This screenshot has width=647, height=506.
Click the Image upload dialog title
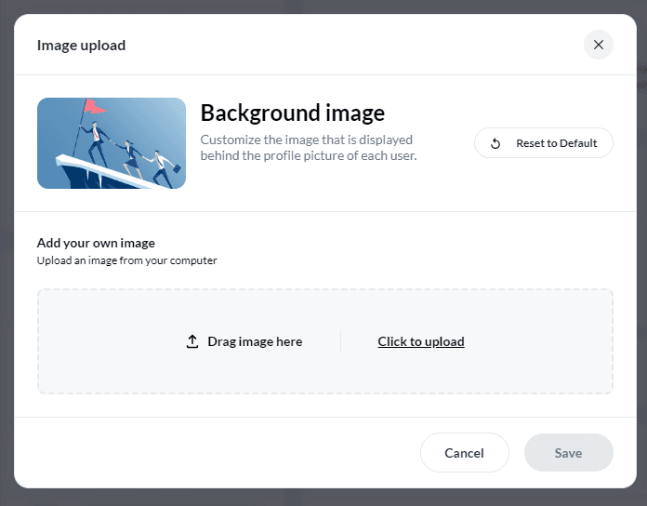81,45
